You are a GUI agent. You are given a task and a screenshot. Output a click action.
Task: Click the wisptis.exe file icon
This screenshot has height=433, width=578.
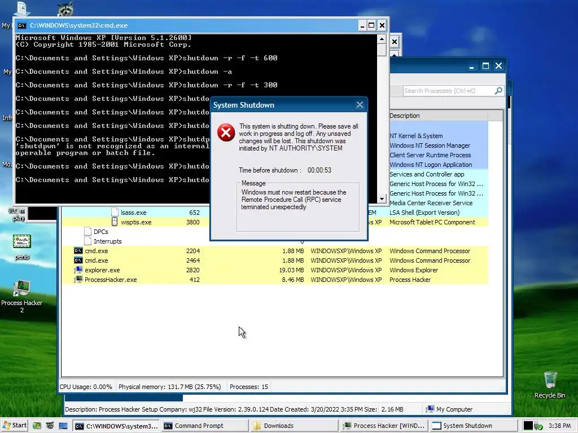click(x=115, y=222)
